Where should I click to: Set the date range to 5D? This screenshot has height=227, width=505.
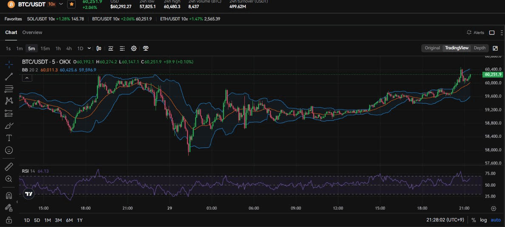point(37,220)
